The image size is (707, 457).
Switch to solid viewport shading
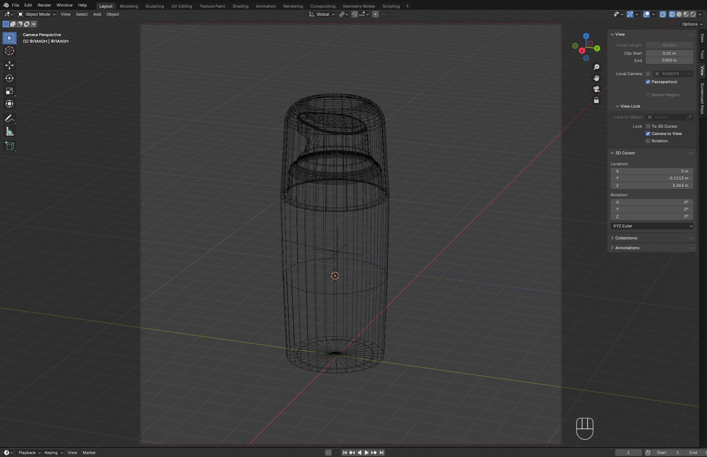pos(679,14)
